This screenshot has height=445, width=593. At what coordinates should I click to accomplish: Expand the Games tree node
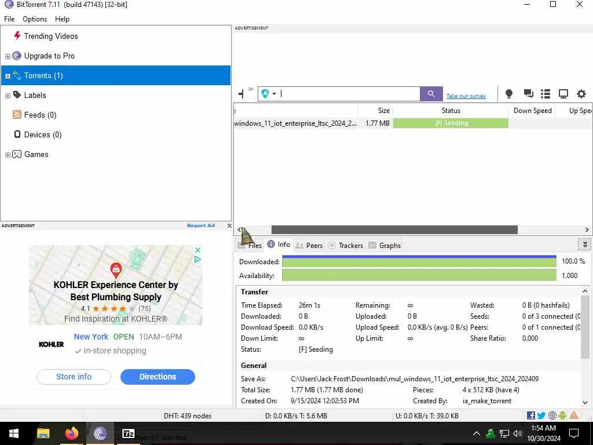pyautogui.click(x=8, y=154)
